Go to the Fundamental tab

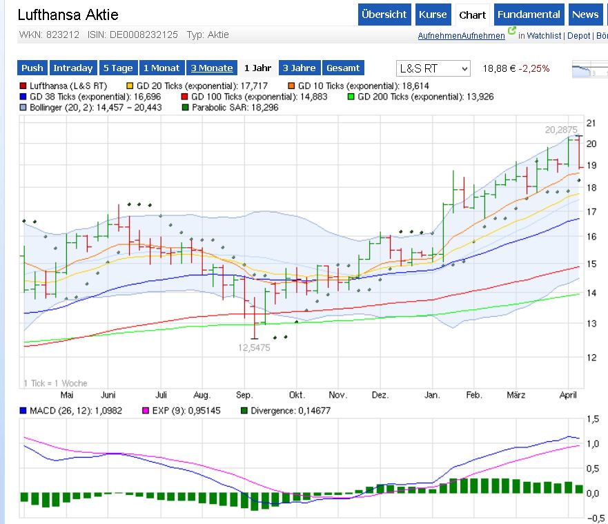tap(529, 14)
